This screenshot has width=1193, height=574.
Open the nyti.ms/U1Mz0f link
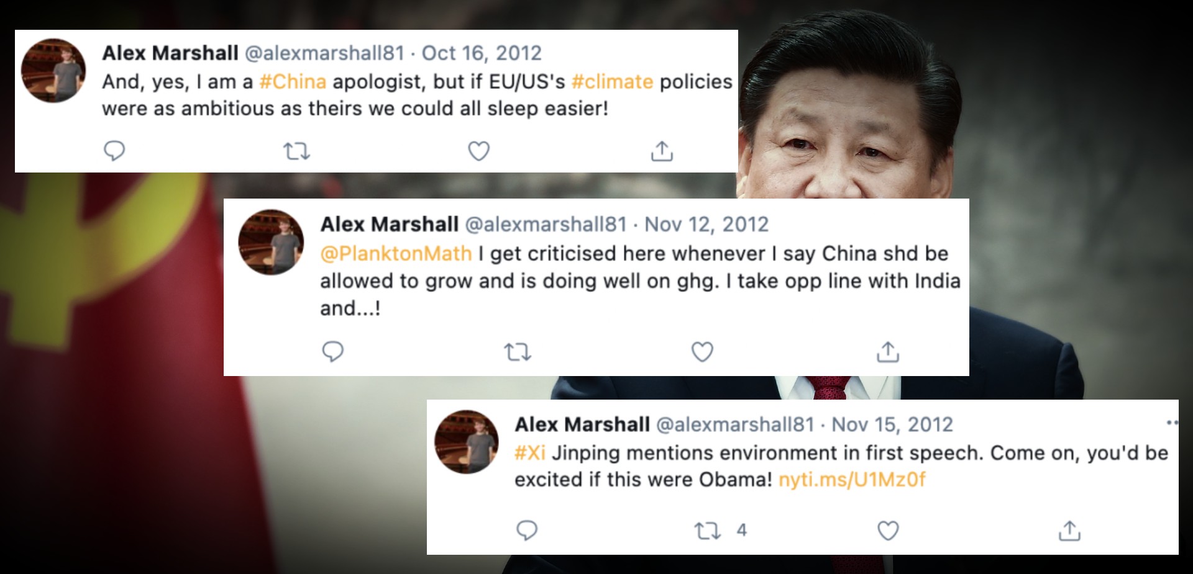852,480
